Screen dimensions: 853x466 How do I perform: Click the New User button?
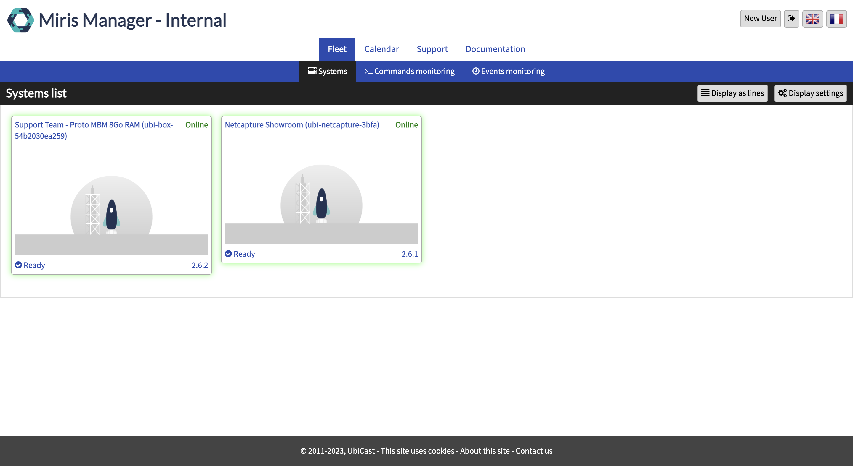[760, 19]
